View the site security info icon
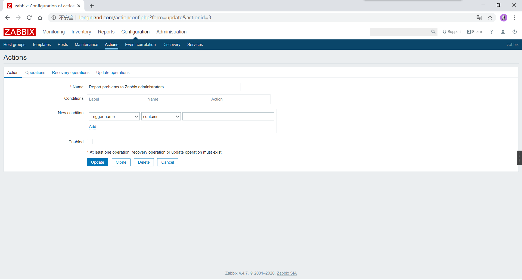 click(54, 18)
